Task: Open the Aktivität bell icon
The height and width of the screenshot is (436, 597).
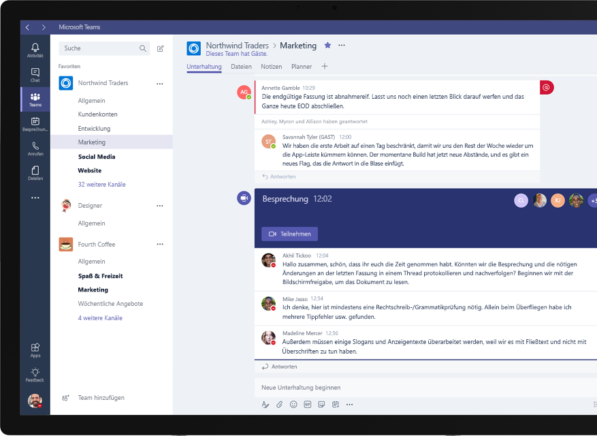Action: pyautogui.click(x=35, y=50)
